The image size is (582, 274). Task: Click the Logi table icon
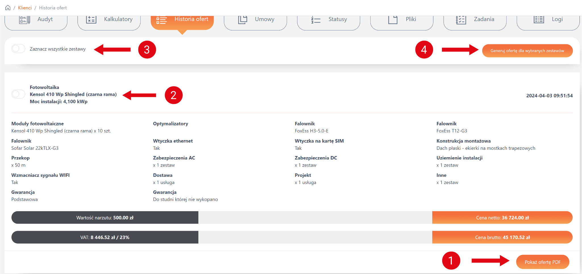[x=539, y=20]
